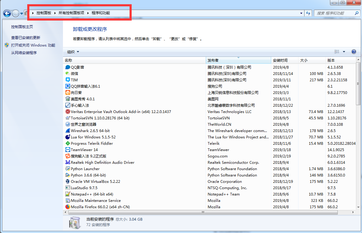Select the 上海贝锐信息科技股份有限公司 cell
The height and width of the screenshot is (233, 362).
coord(233,93)
